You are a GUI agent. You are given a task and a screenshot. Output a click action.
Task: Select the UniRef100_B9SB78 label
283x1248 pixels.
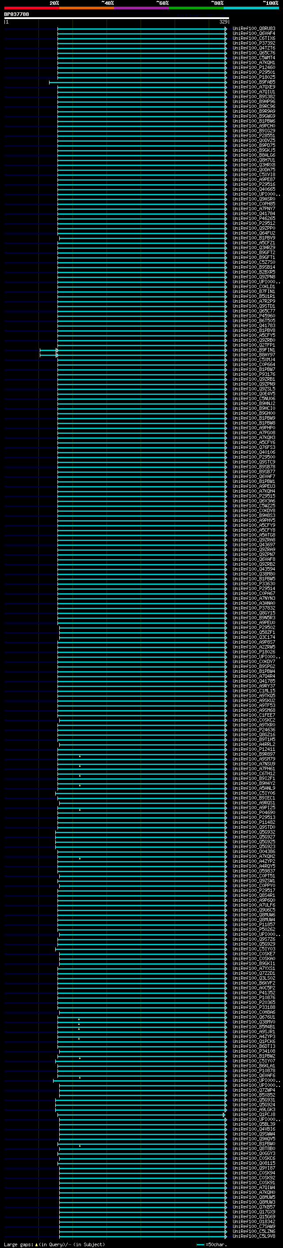[x=254, y=467]
